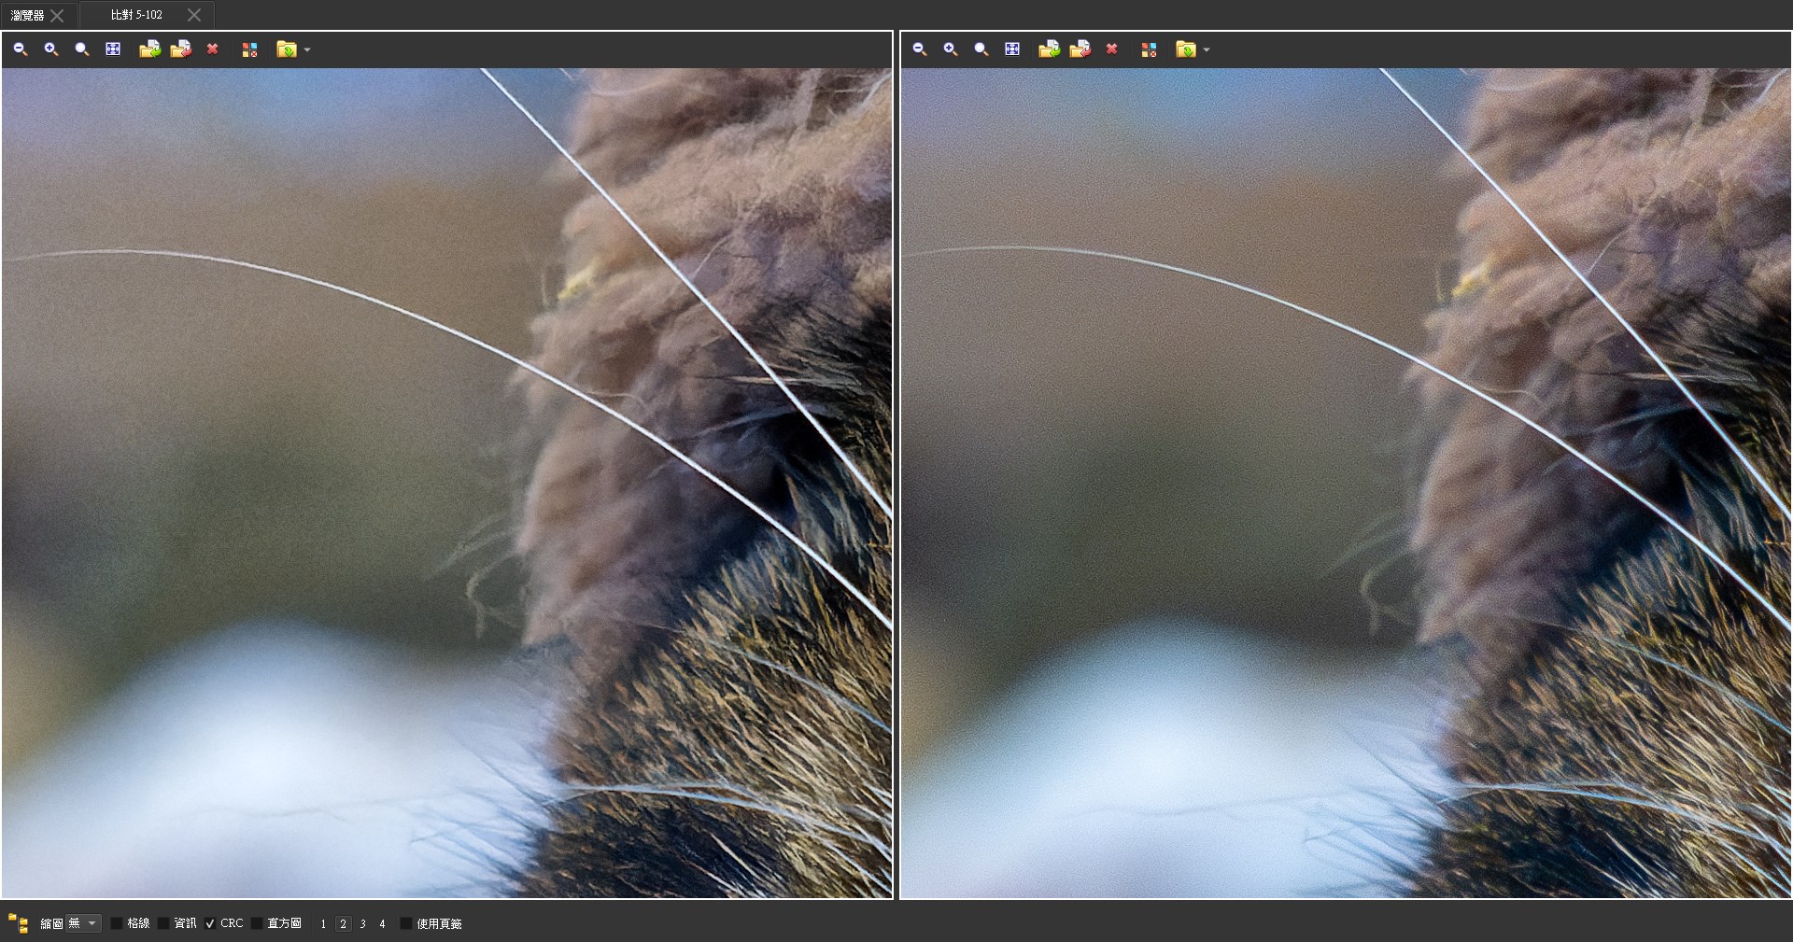Click fit-to-window icon in left pane
Image resolution: width=1793 pixels, height=942 pixels.
(x=113, y=49)
